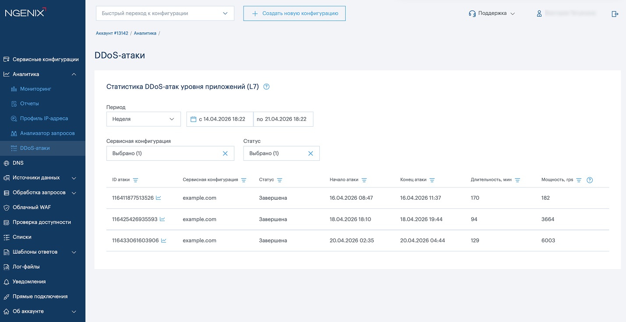Click filter icon on ID атаки column
Screen dimensions: 626x322
[x=135, y=180]
